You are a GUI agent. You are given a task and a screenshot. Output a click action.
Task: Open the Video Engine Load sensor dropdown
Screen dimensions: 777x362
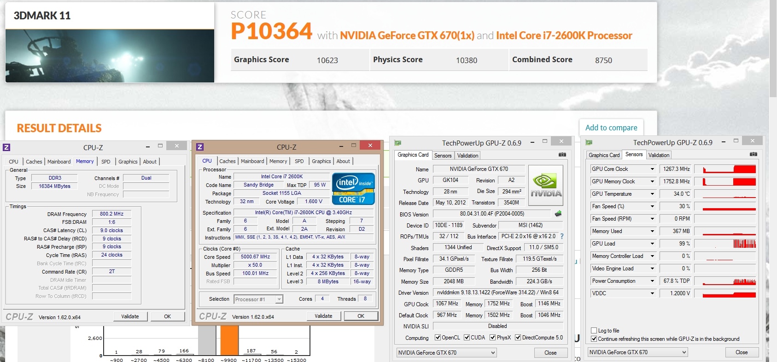[652, 269]
